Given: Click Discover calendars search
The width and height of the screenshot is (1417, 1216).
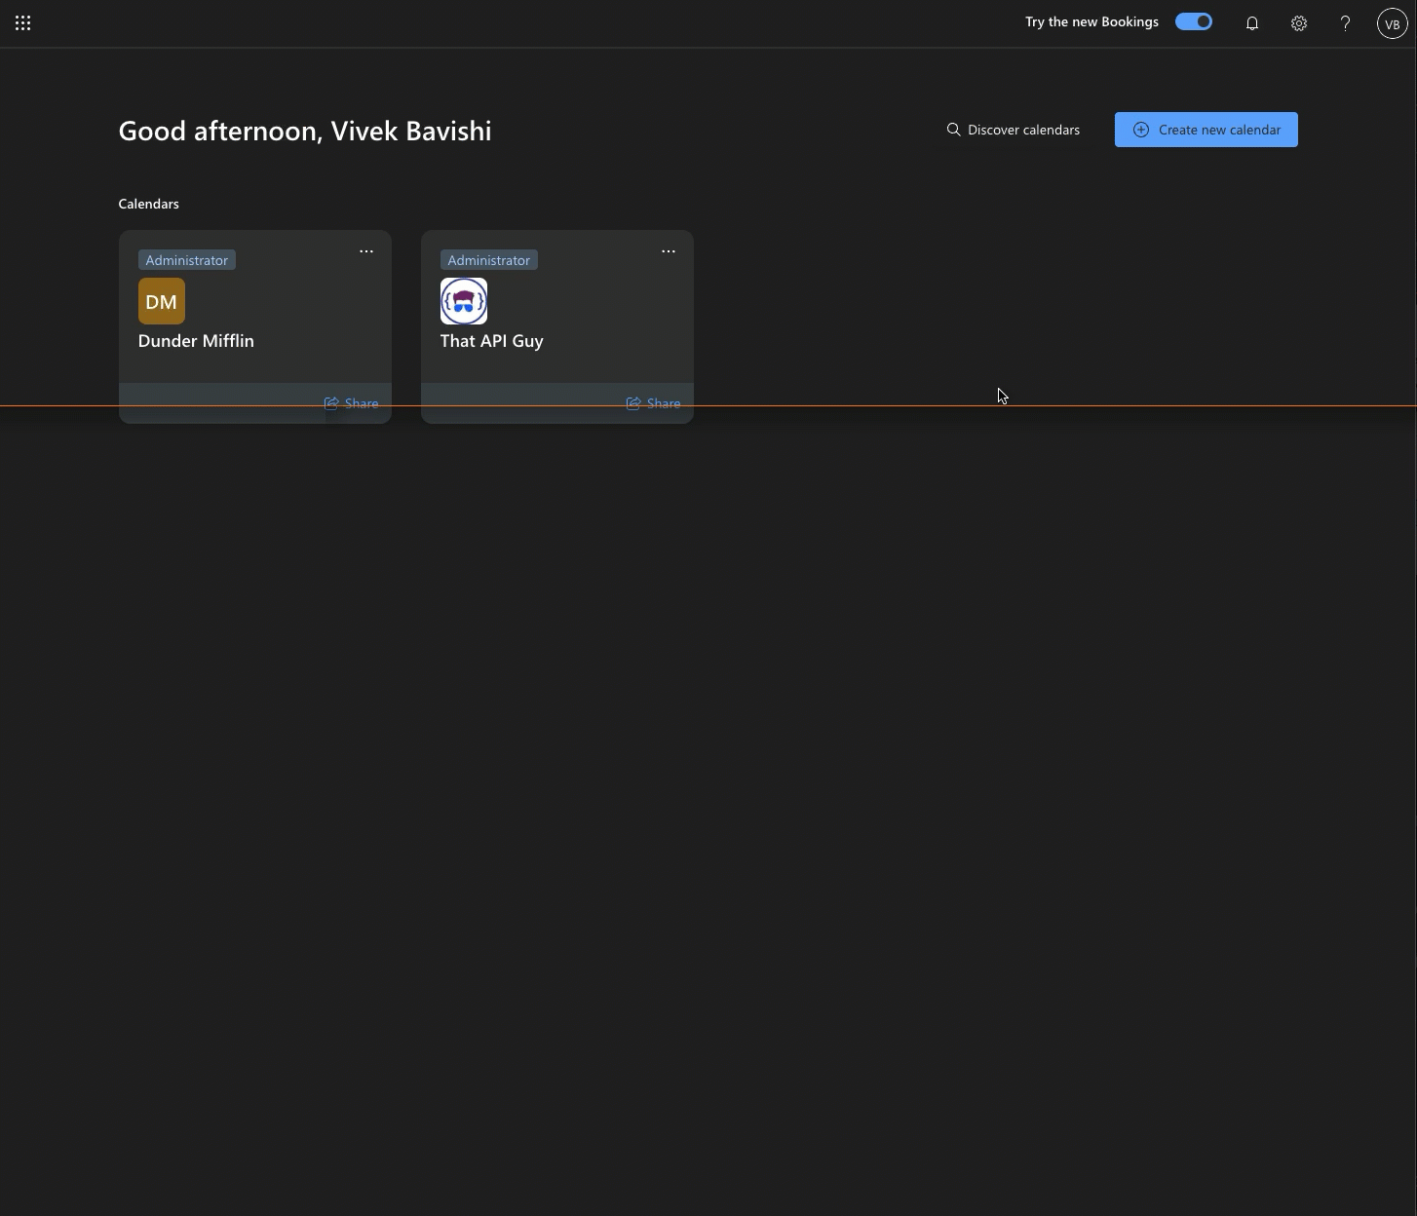Looking at the screenshot, I should click(x=1014, y=130).
